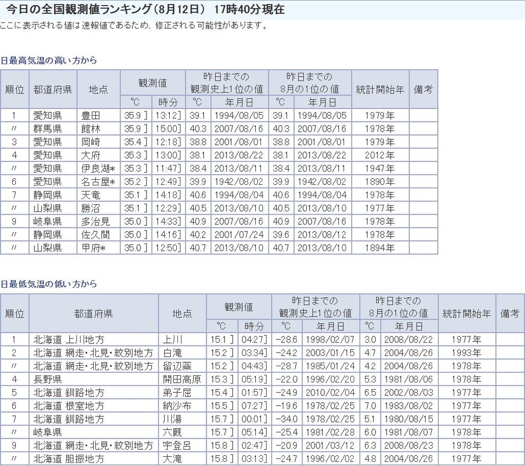525x466 pixels.
Task: Open the 大滝 location entry
Action: tap(172, 459)
